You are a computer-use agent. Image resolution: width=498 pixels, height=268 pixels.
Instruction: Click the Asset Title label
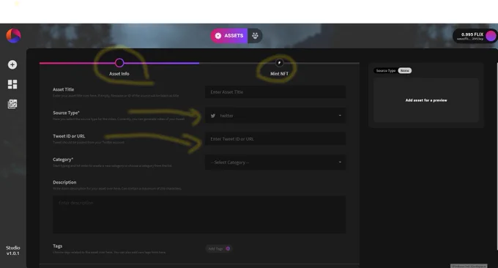point(63,89)
